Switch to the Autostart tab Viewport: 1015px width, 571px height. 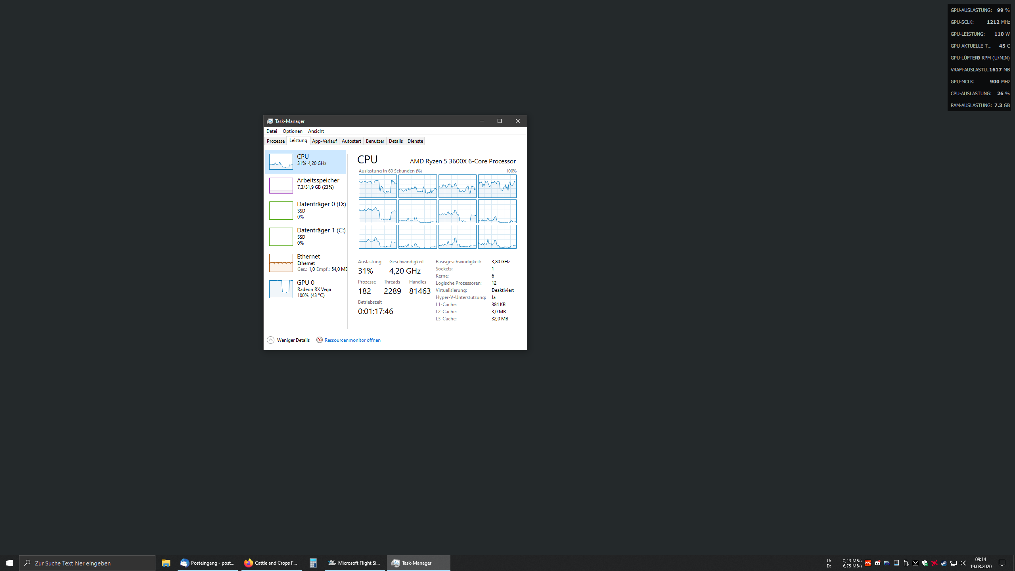pos(351,141)
